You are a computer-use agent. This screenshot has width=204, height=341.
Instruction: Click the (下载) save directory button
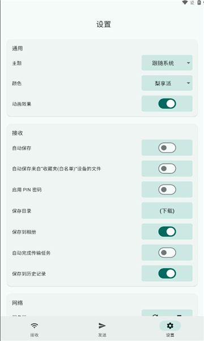167,210
